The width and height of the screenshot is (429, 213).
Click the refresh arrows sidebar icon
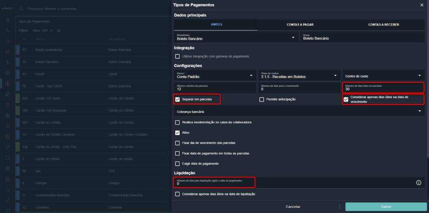pyautogui.click(x=7, y=158)
